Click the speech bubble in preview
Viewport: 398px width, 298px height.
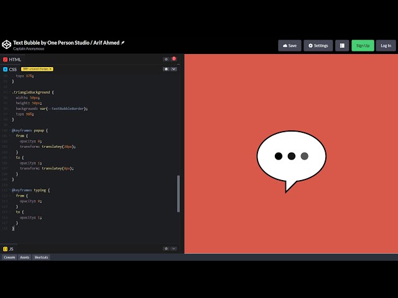(292, 161)
